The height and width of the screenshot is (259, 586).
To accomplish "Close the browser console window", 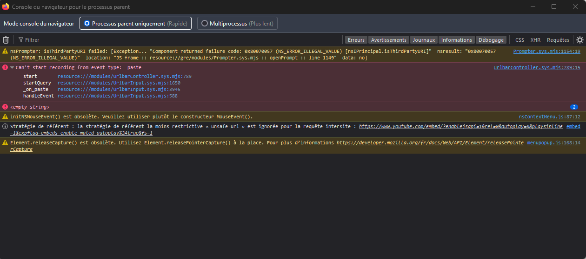I will [x=575, y=6].
